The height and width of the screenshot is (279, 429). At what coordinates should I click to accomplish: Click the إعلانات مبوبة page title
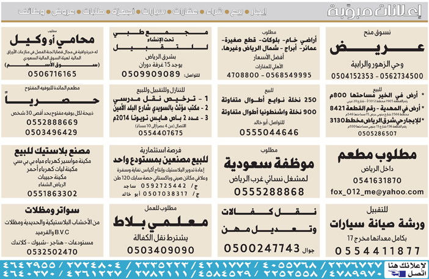click(x=374, y=12)
